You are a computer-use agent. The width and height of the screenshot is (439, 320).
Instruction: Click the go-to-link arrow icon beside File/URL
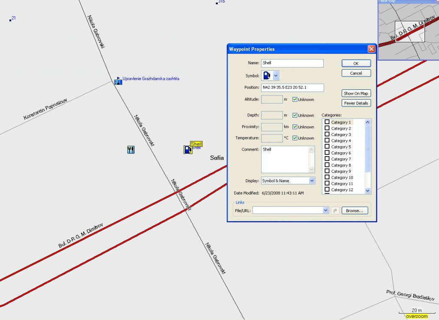point(335,210)
